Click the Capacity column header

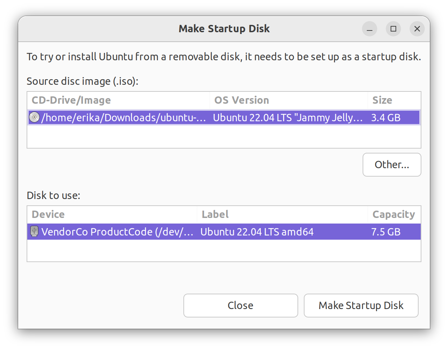pyautogui.click(x=394, y=214)
